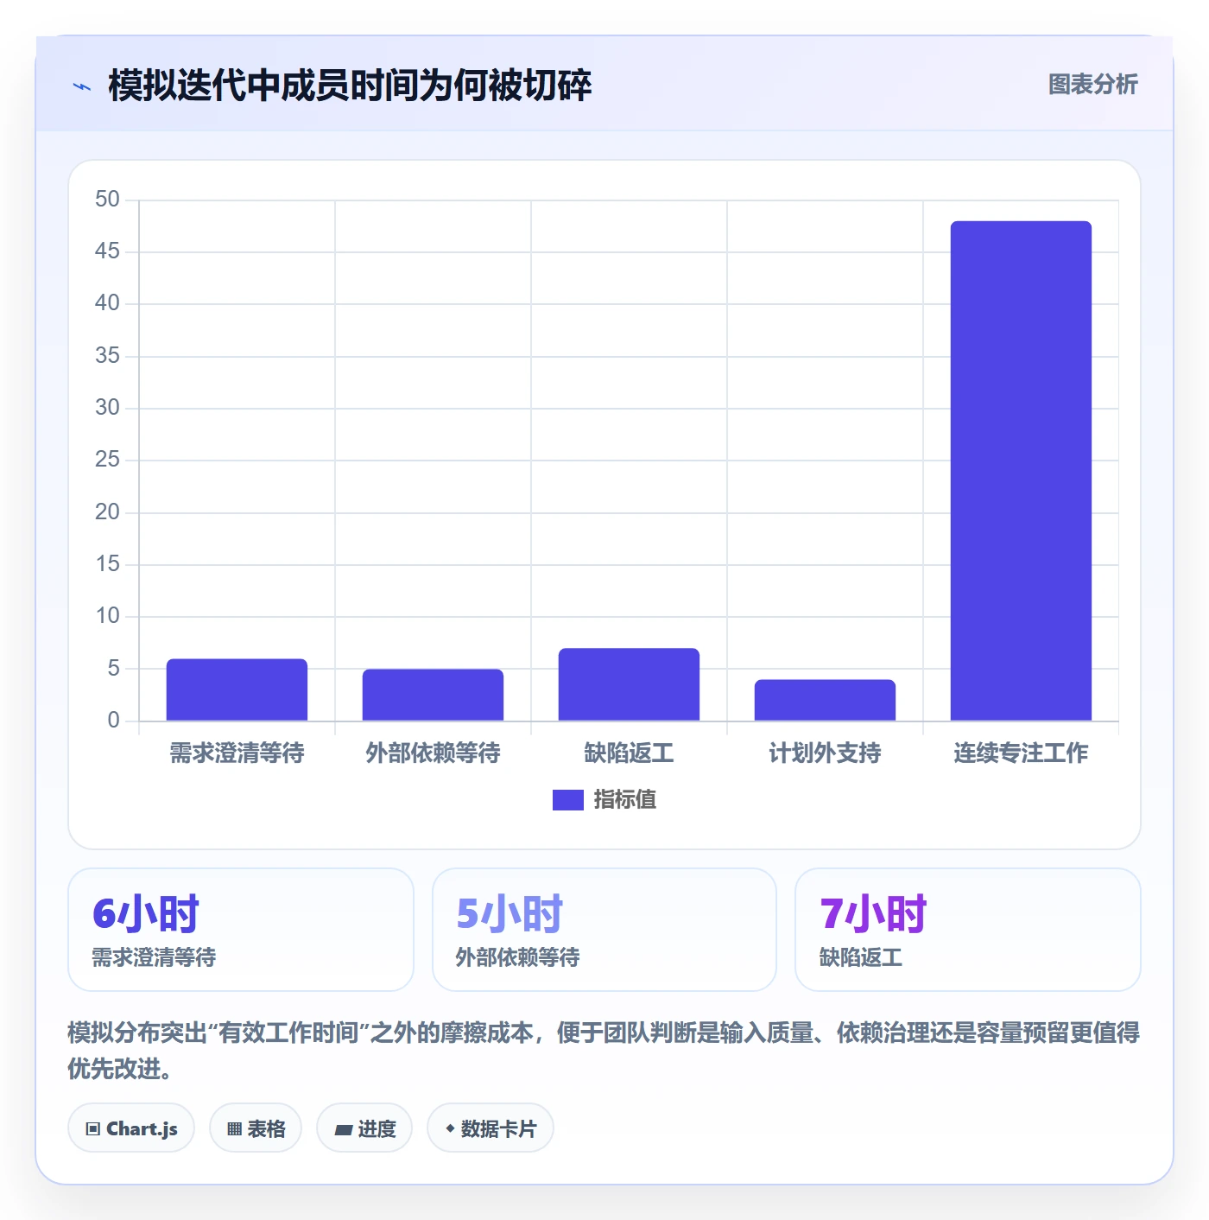1209x1220 pixels.
Task: Click the 图表分析 label in header
Action: click(1092, 85)
